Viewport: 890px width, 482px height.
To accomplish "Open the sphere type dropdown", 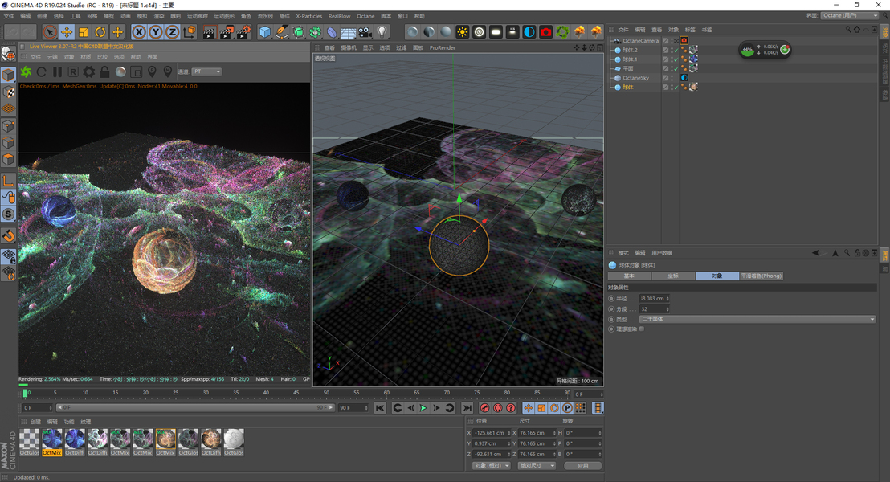I will click(x=757, y=319).
